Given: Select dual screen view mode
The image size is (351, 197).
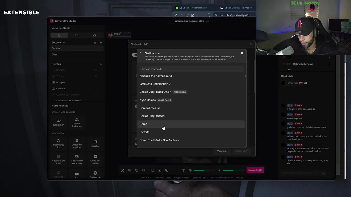Looking at the screenshot, I should [95, 35].
